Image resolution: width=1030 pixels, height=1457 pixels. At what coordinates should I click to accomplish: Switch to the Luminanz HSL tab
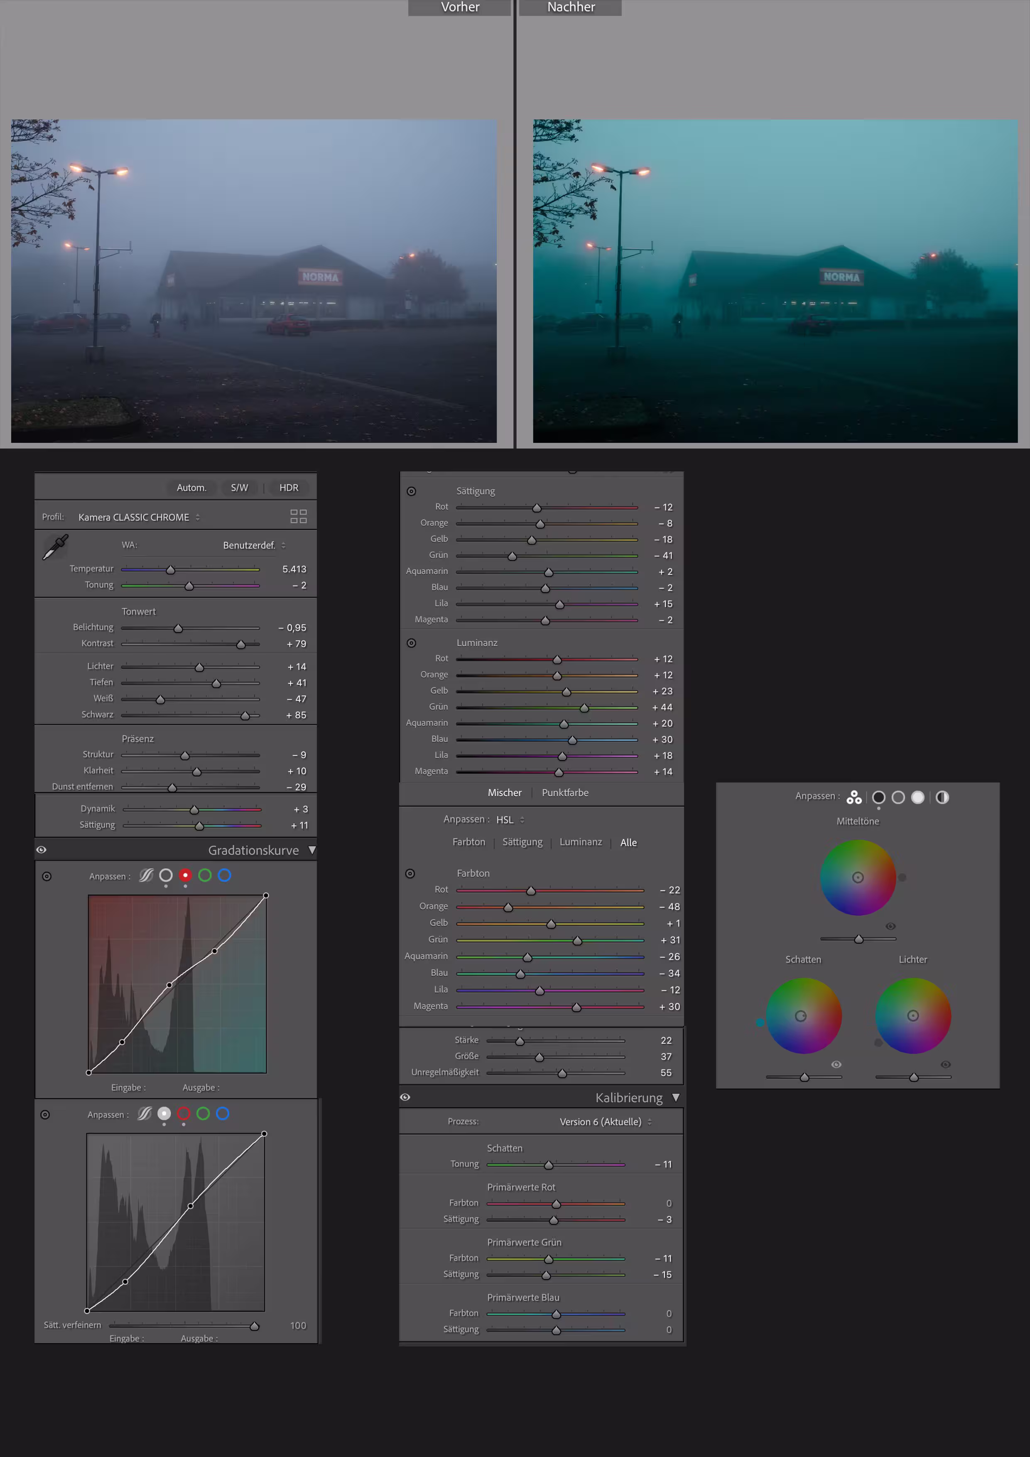[x=580, y=842]
